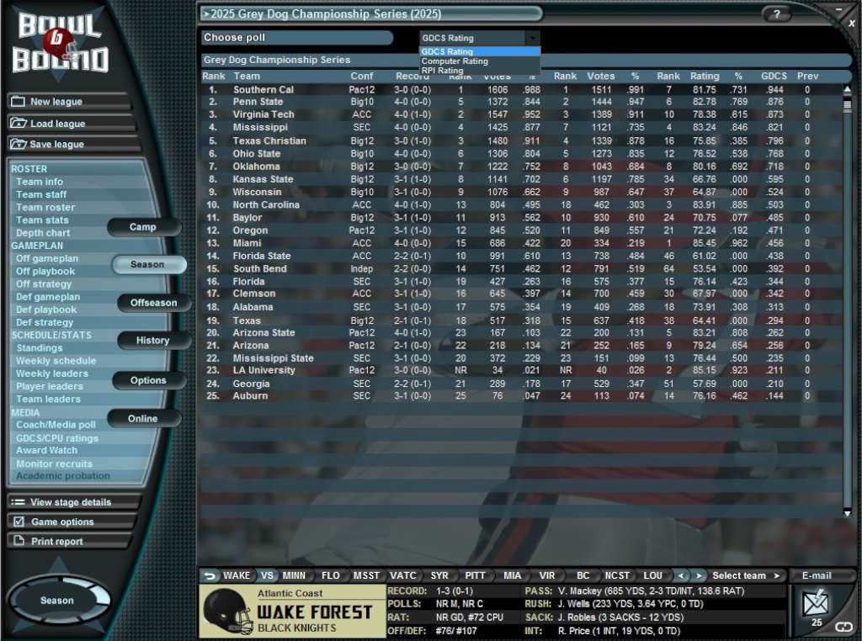Open the Load league function
862x641 pixels.
[66, 124]
